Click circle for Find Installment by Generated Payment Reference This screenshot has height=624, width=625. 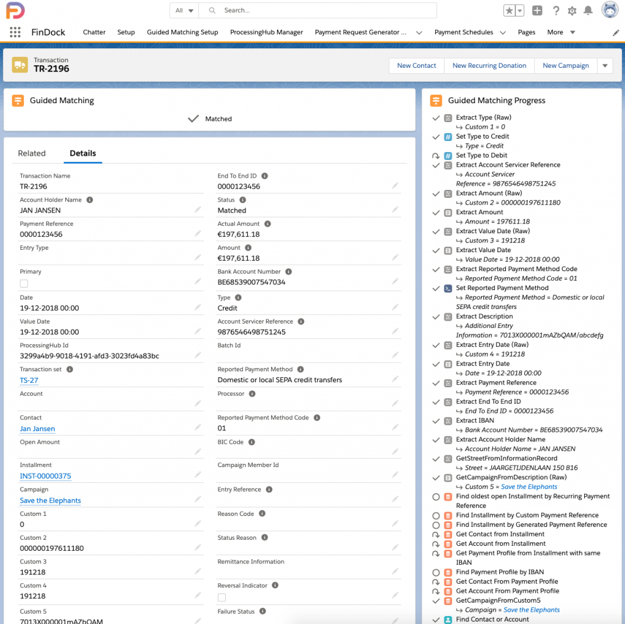pos(436,525)
